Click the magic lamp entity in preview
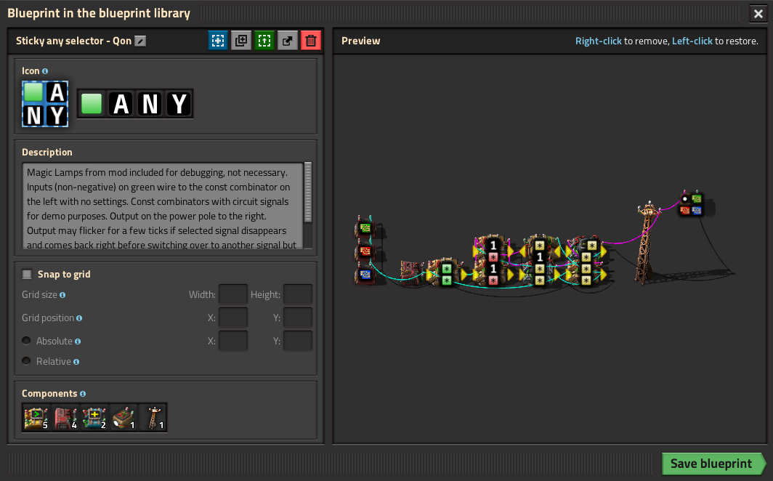773x481 pixels. coord(691,204)
